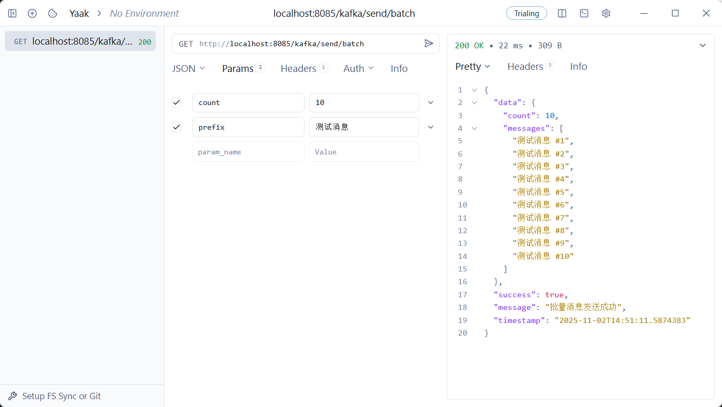
Task: Disable the prefix parameter checkbox
Action: [176, 127]
